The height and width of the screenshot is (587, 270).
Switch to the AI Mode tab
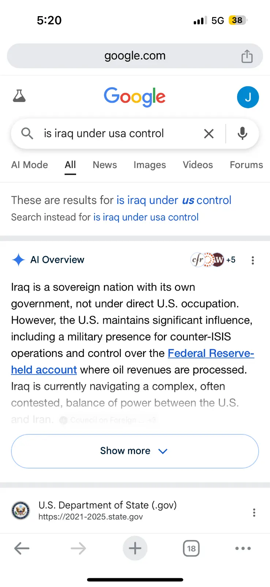(x=30, y=165)
